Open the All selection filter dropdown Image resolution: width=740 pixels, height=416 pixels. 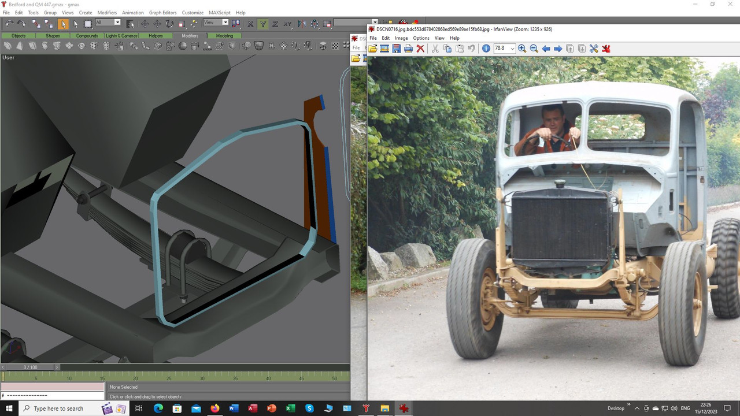(108, 23)
